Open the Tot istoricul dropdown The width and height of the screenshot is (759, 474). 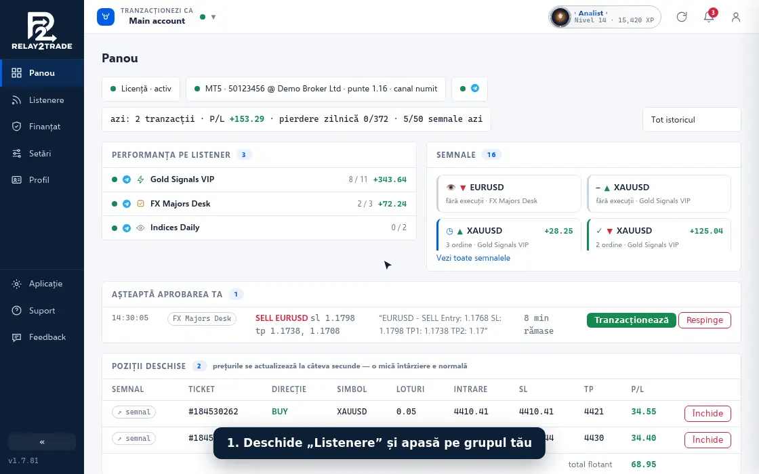click(692, 119)
